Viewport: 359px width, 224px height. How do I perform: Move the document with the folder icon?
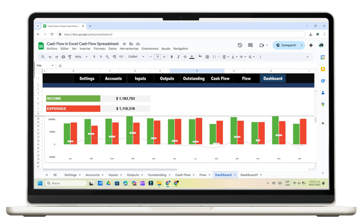[131, 43]
